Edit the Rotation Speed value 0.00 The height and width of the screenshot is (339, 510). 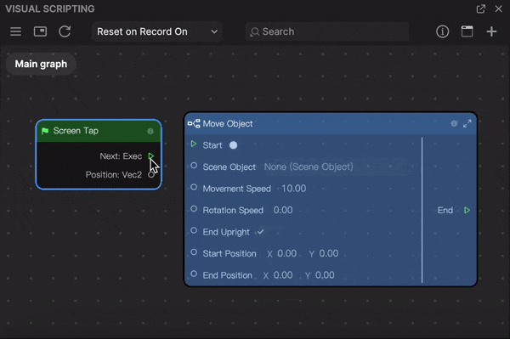click(x=283, y=211)
